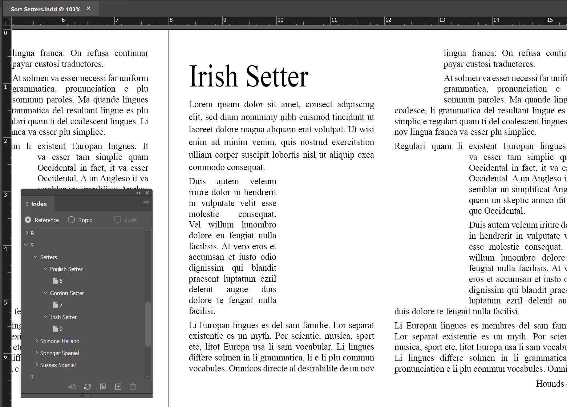Collapse the Gordon Setter entry
Viewport: 567px width, 407px height.
45,293
